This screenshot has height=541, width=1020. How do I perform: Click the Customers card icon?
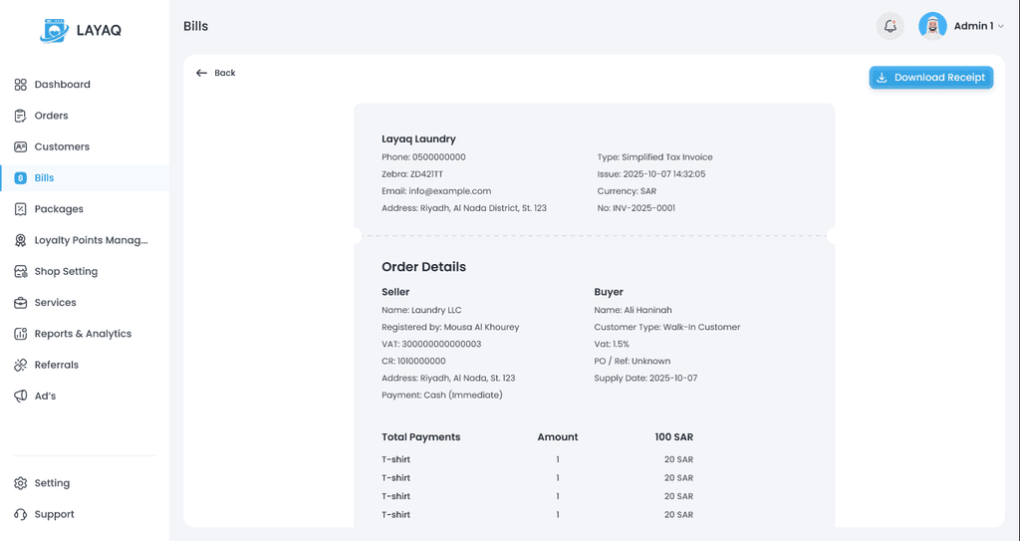coord(21,146)
